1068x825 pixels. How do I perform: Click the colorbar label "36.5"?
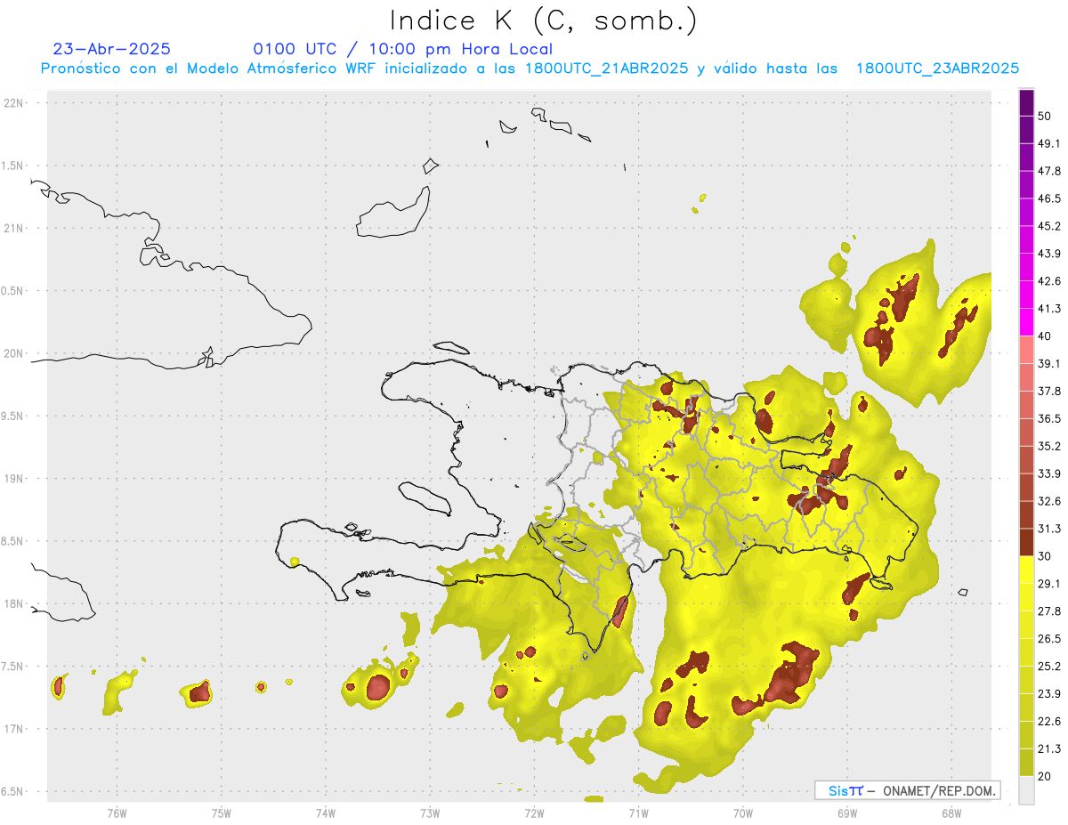coord(1049,419)
